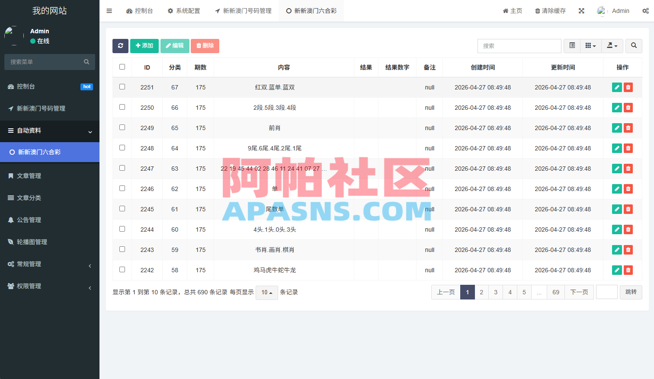Check the box for row 2251

point(122,87)
